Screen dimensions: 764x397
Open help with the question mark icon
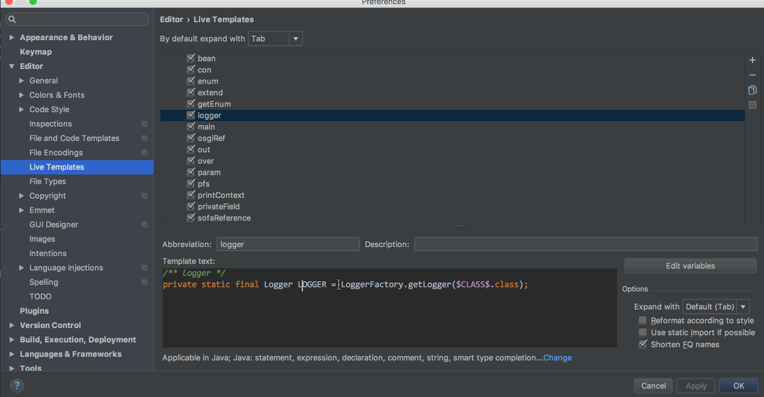coord(16,385)
